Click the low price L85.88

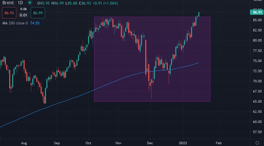tap(71, 3)
